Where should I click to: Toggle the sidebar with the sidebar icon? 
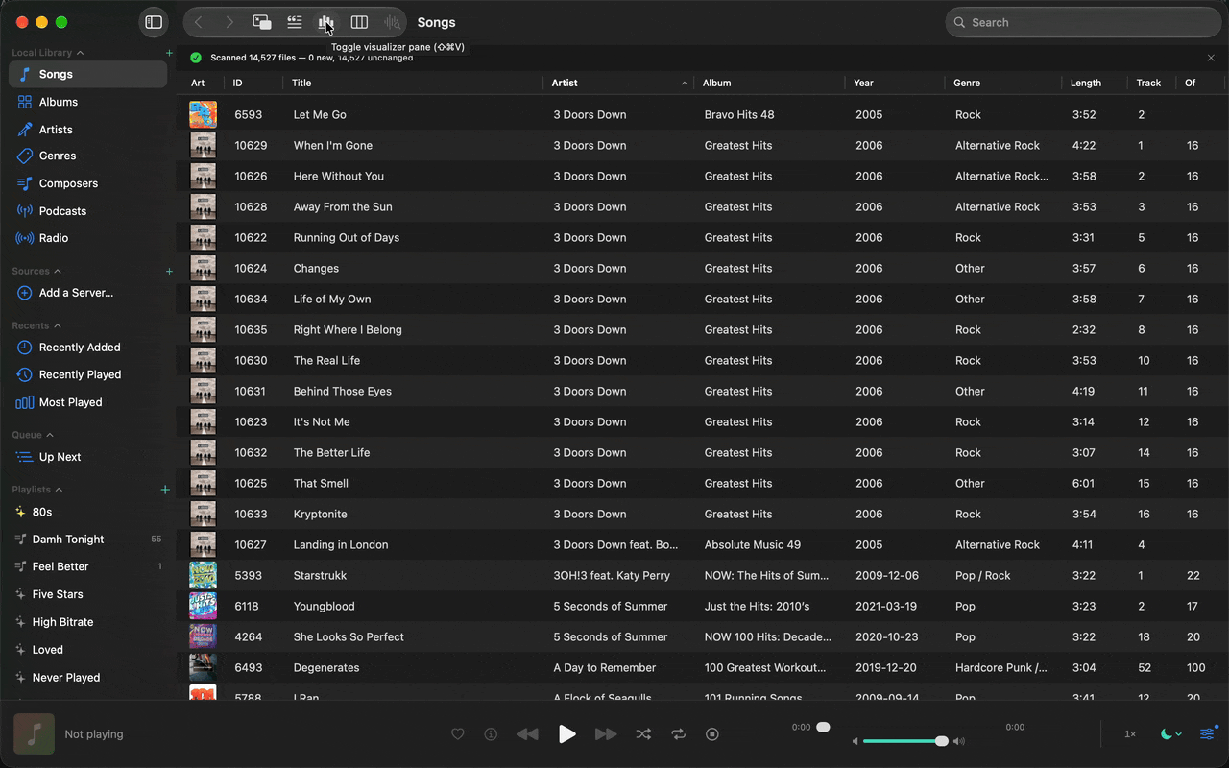[x=154, y=22]
